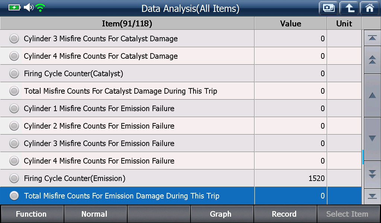Page up with double up arrow
Viewport: 381px width, 223px height.
[372, 60]
